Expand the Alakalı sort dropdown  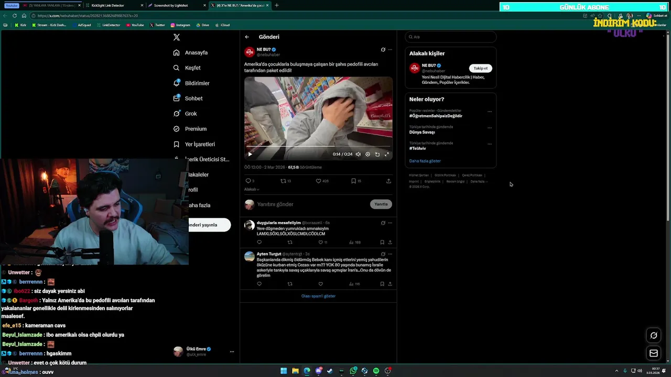252,189
